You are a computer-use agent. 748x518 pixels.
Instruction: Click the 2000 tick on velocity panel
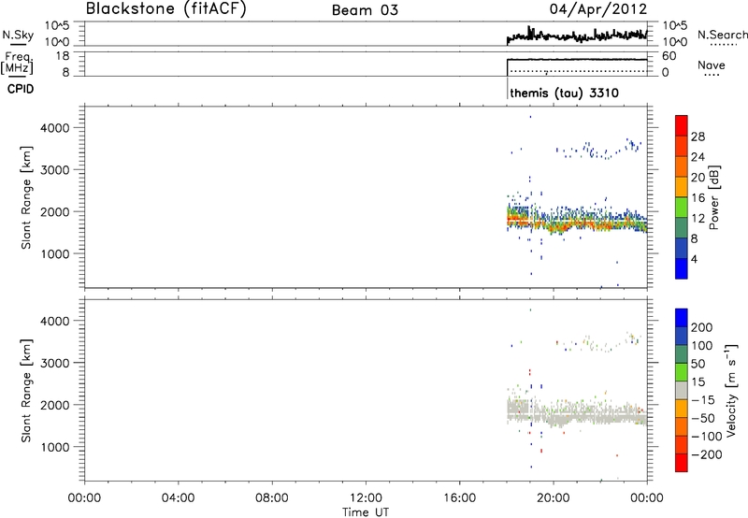[x=55, y=405]
